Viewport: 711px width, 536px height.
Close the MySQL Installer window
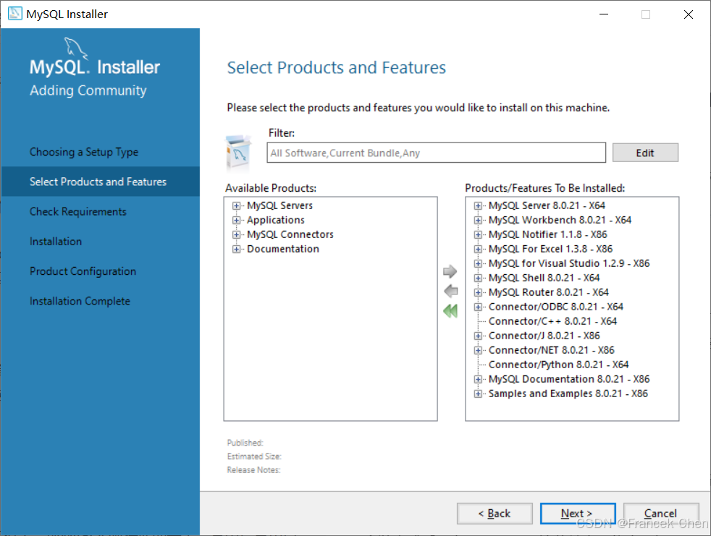pos(689,14)
